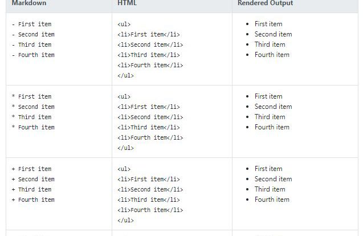
Task: Click rendered 'Third item' bullet in third row
Action: coord(270,189)
